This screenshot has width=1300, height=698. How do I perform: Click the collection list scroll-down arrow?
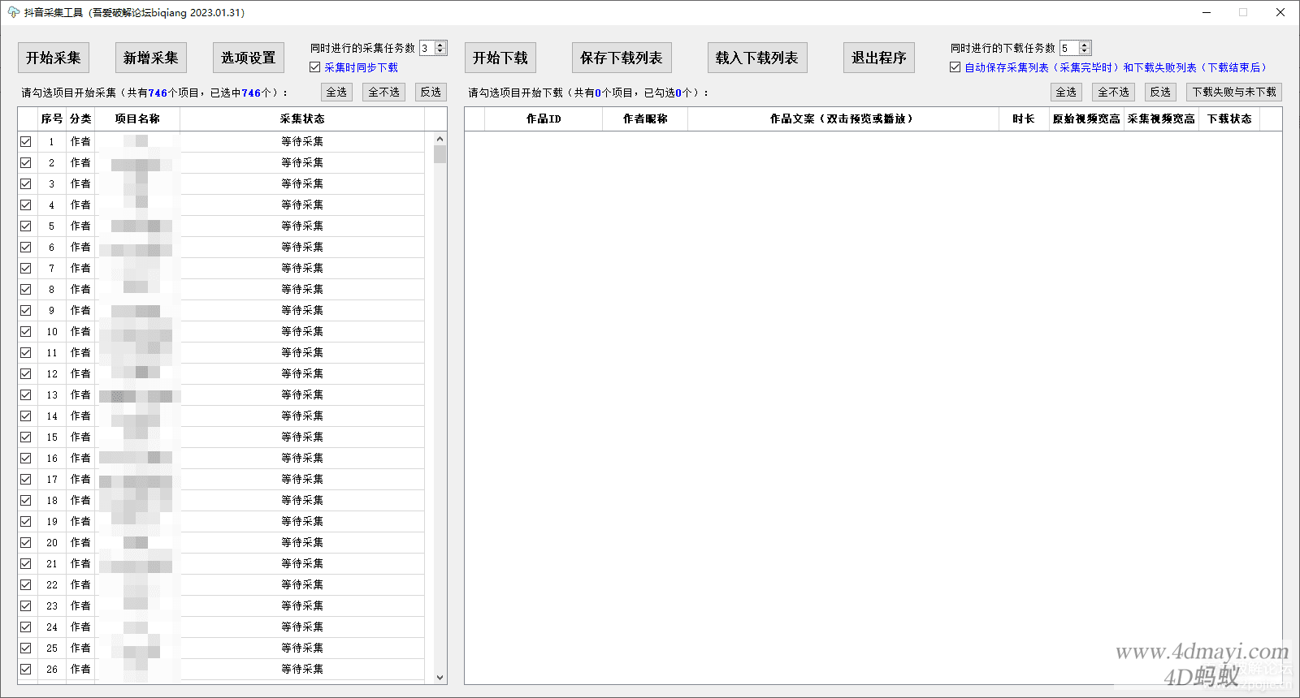coord(440,677)
